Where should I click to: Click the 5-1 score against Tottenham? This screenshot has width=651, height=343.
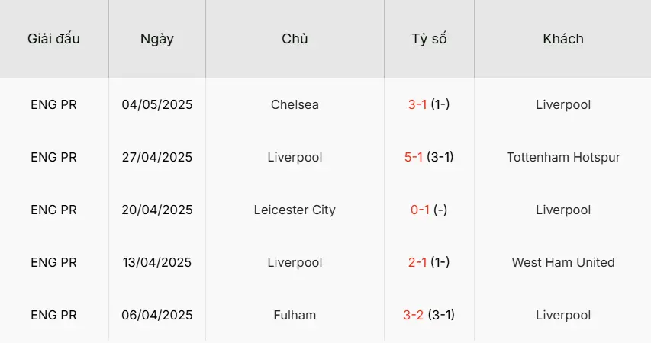tap(415, 157)
